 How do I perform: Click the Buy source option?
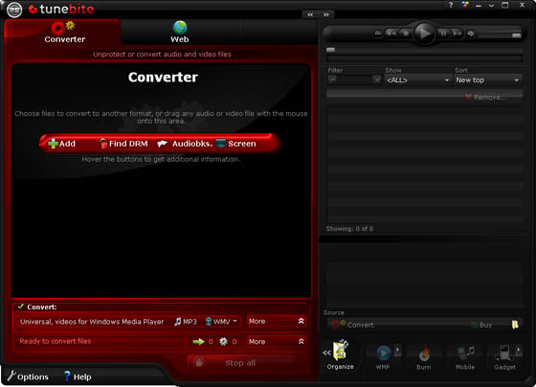481,325
